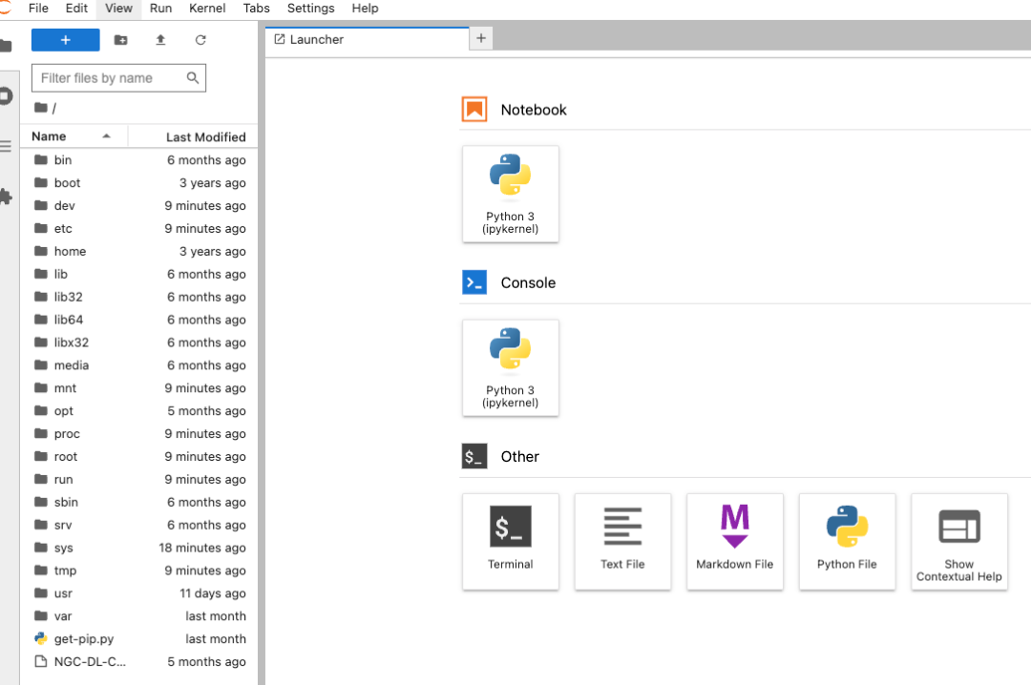Select the media folder
Screen dimensions: 1031x685
(138, 364)
